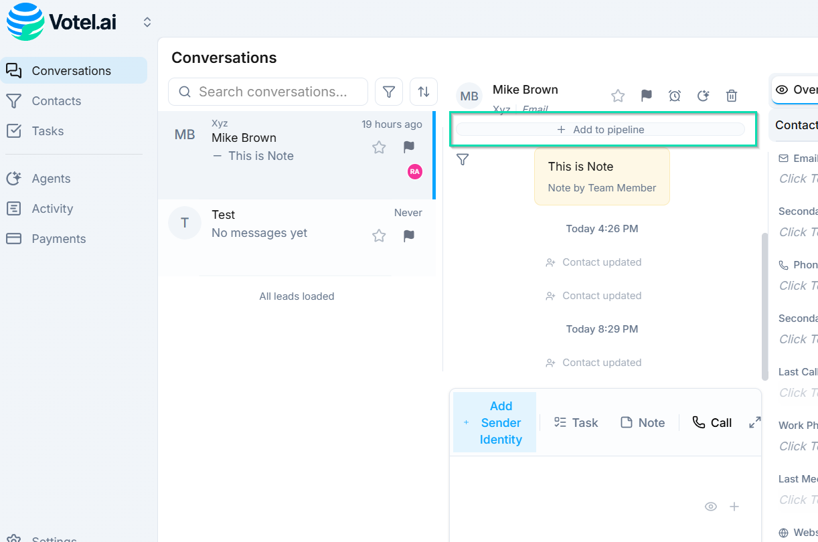Click the trash icon to delete conversation
Screen dimensions: 818x542
pos(732,96)
